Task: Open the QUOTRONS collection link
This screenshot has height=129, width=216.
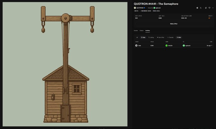Action: coord(140,8)
